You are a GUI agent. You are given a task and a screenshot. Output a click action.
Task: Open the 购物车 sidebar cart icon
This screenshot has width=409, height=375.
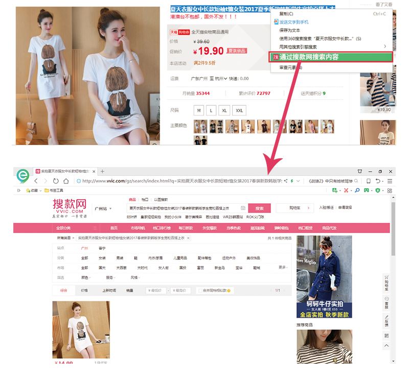coord(387,283)
